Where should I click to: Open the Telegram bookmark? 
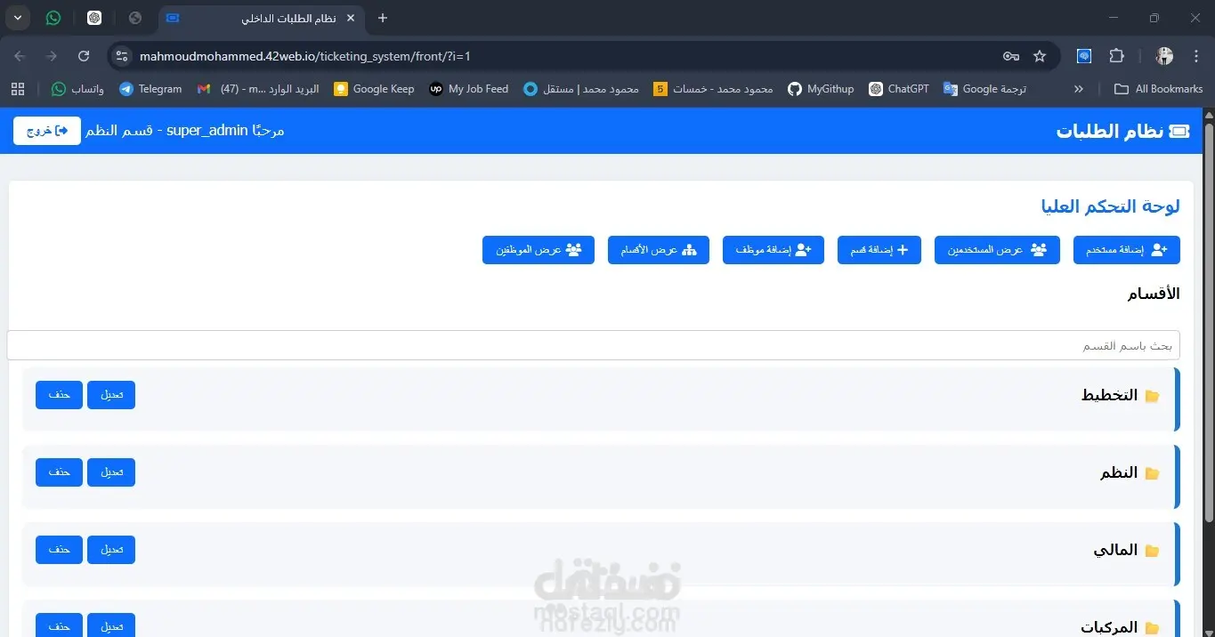[150, 89]
